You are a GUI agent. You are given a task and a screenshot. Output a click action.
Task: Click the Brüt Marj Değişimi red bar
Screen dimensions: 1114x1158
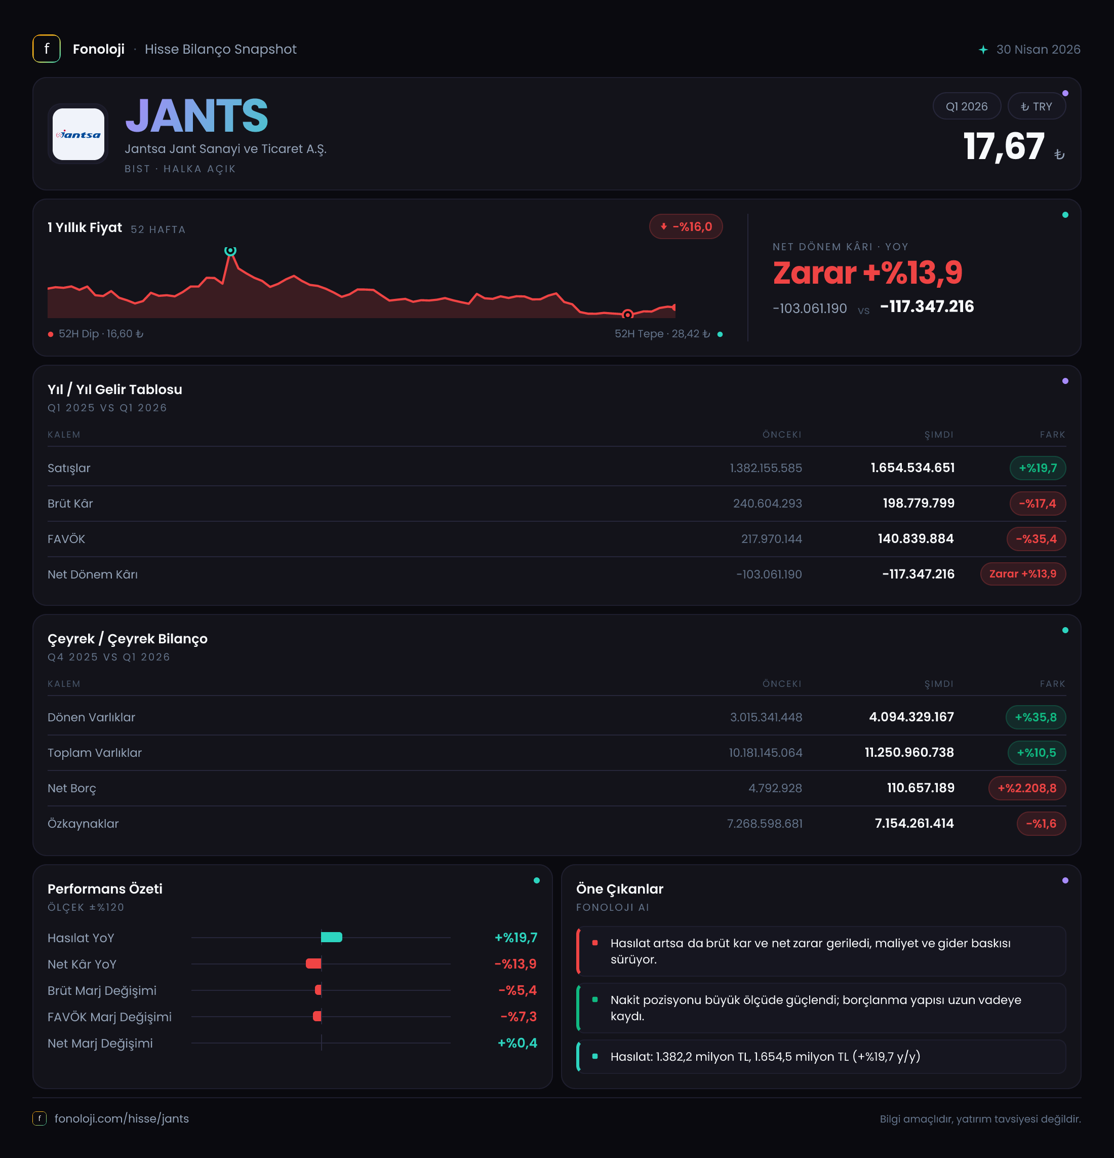click(319, 990)
